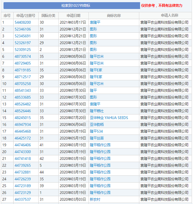Screen dimensions: 193x204
Task: Click the red 仅供参考 disclaimer text
Action: point(162,5)
